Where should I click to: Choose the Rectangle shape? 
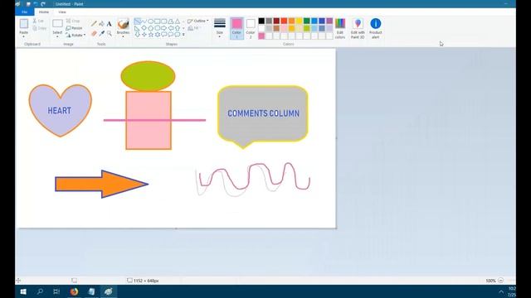(x=157, y=22)
